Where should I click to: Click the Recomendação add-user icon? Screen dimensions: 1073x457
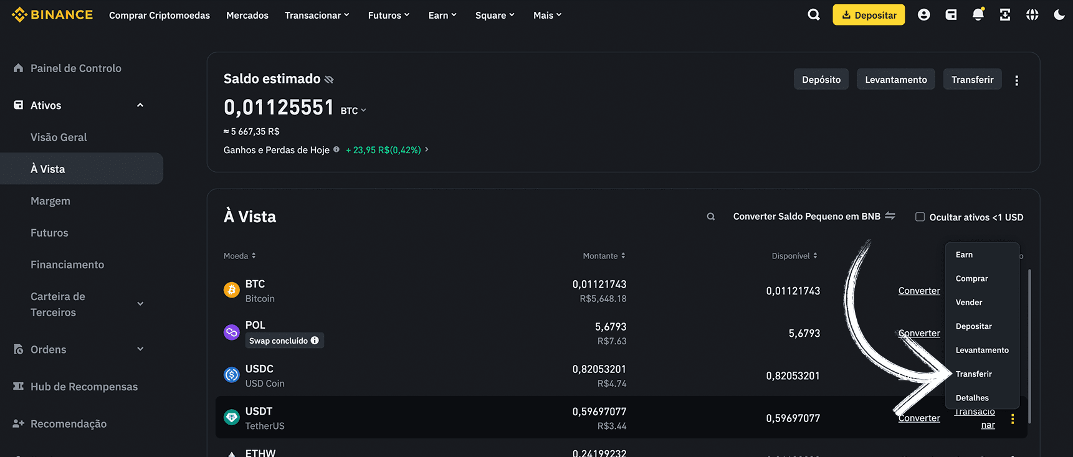point(18,423)
